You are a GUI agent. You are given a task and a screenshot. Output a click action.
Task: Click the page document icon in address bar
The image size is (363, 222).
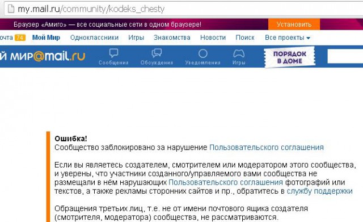(x=11, y=9)
